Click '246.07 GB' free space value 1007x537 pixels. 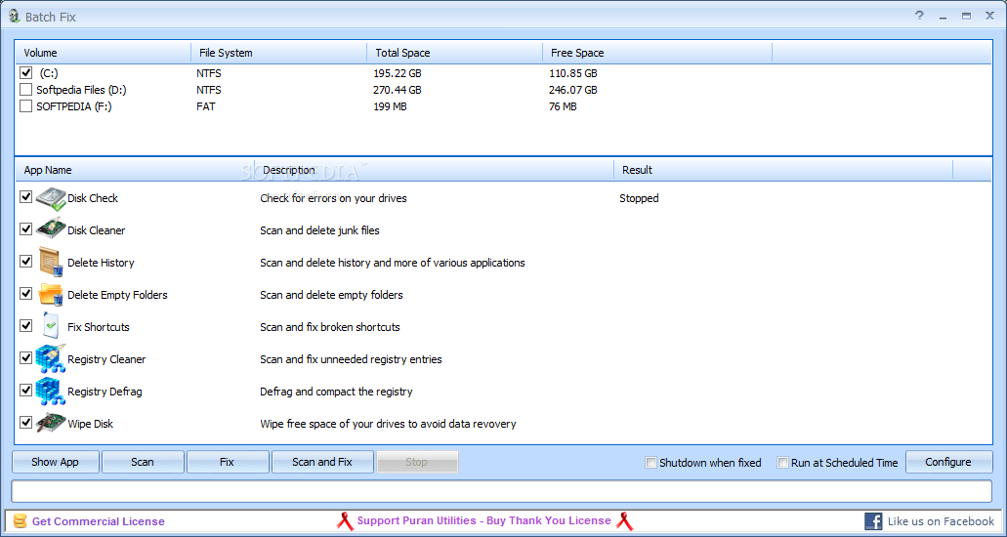(x=573, y=90)
